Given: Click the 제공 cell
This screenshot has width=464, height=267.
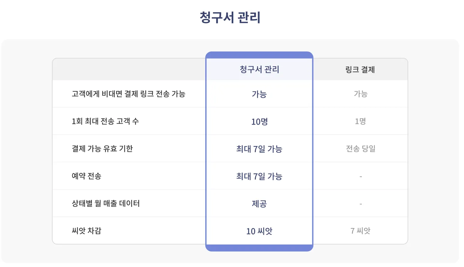Looking at the screenshot, I should tap(259, 204).
